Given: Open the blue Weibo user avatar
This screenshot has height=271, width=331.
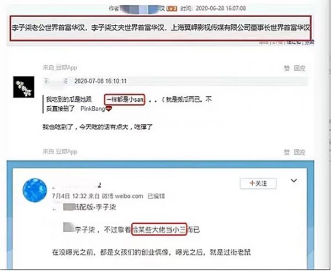Looking at the screenshot, I should 35,190.
